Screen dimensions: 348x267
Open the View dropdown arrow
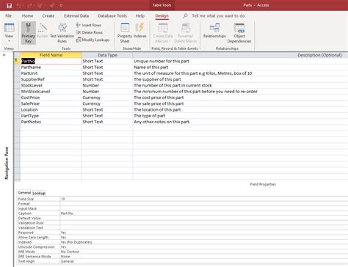(9, 41)
